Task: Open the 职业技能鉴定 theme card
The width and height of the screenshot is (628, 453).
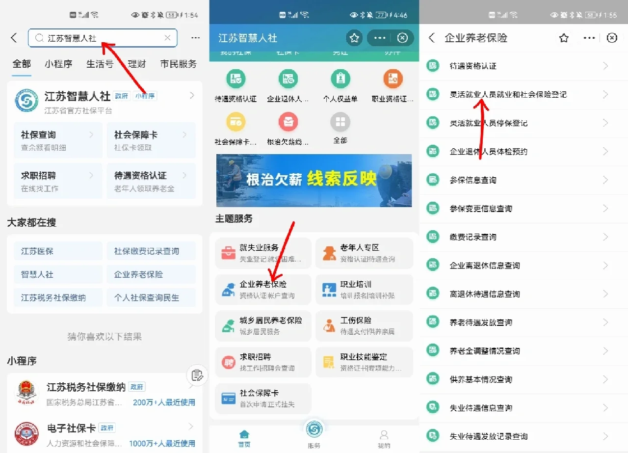Action: tap(364, 362)
